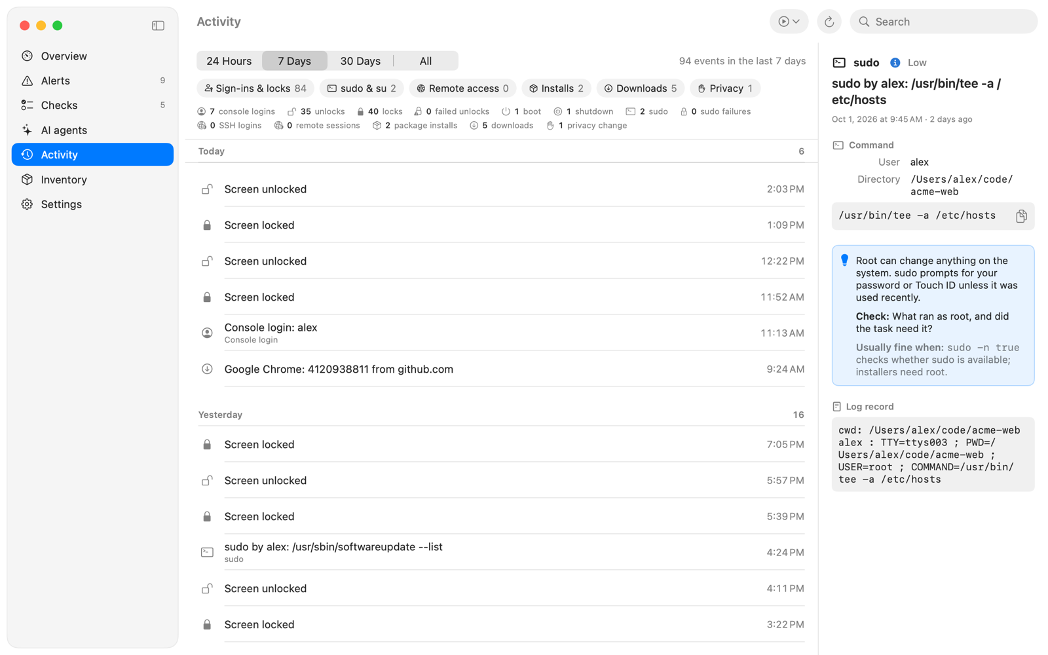Click the refresh arrow icon
Screen dimensions: 1048x655
point(829,22)
